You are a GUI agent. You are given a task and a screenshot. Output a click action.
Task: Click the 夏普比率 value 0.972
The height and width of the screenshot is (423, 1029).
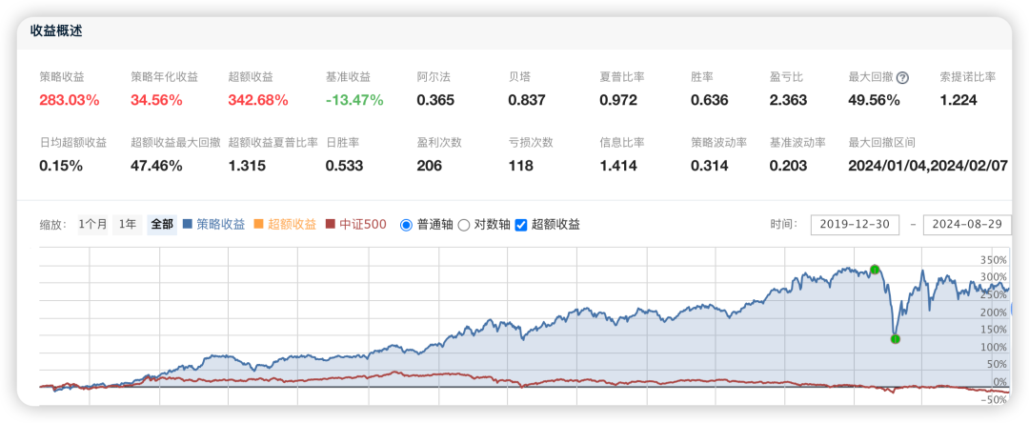pos(618,100)
